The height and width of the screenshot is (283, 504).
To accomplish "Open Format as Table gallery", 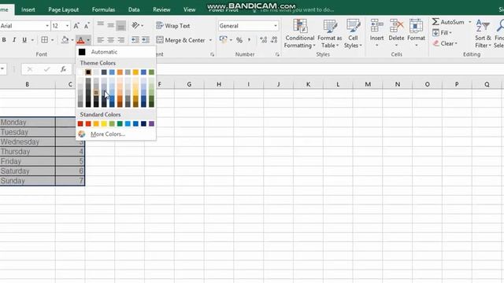I will click(x=329, y=34).
